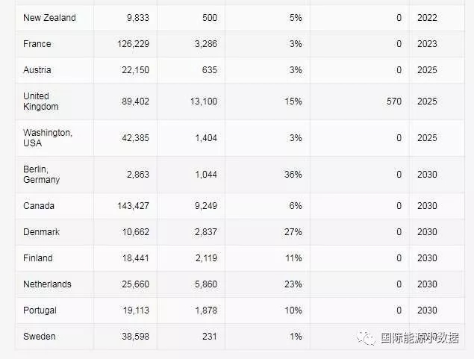This screenshot has height=359, width=474.
Task: Click the United Kingdom cell
Action: (x=40, y=102)
